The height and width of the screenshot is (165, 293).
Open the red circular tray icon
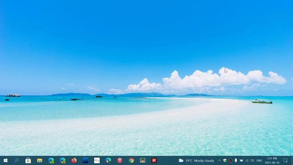230,160
